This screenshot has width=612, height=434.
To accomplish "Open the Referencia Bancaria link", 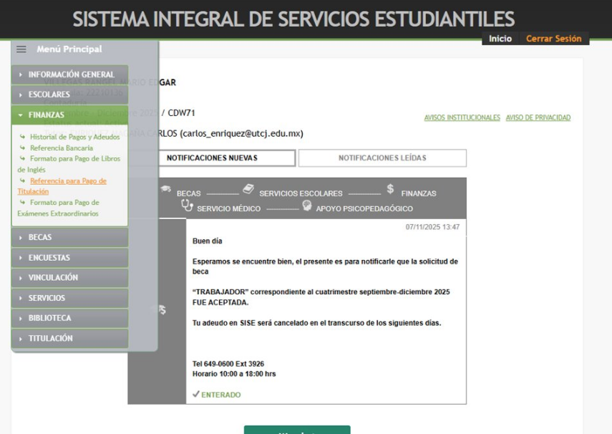I will [x=61, y=148].
